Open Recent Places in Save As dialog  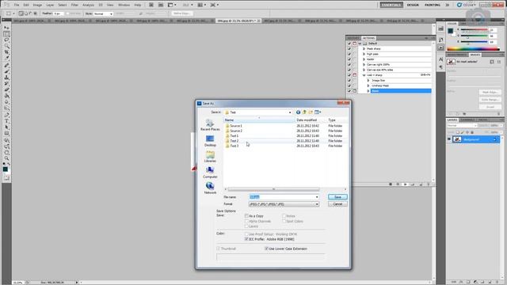tap(210, 125)
